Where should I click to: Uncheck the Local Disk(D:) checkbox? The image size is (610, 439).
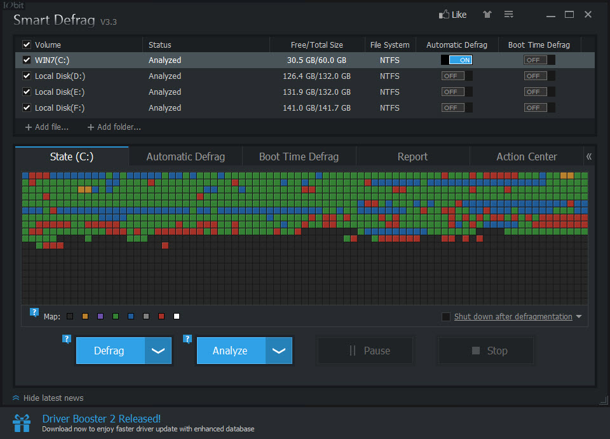[x=27, y=76]
